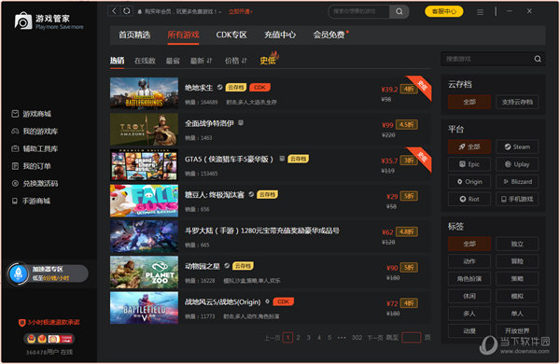Click the CDK badge on 绝地求生
Image resolution: width=560 pixels, height=364 pixels.
point(259,88)
